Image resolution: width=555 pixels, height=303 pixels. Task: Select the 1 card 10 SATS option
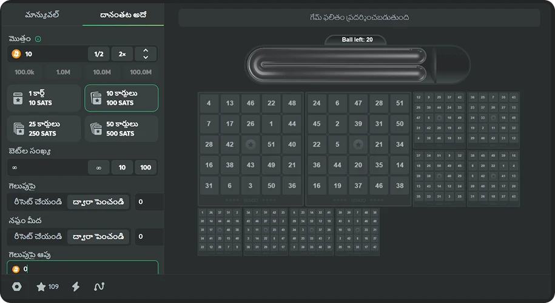click(x=44, y=98)
